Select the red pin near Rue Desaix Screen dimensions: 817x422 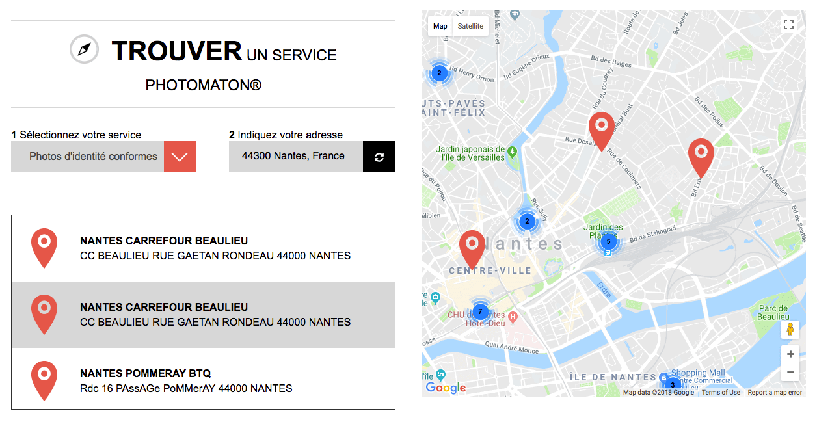(602, 131)
